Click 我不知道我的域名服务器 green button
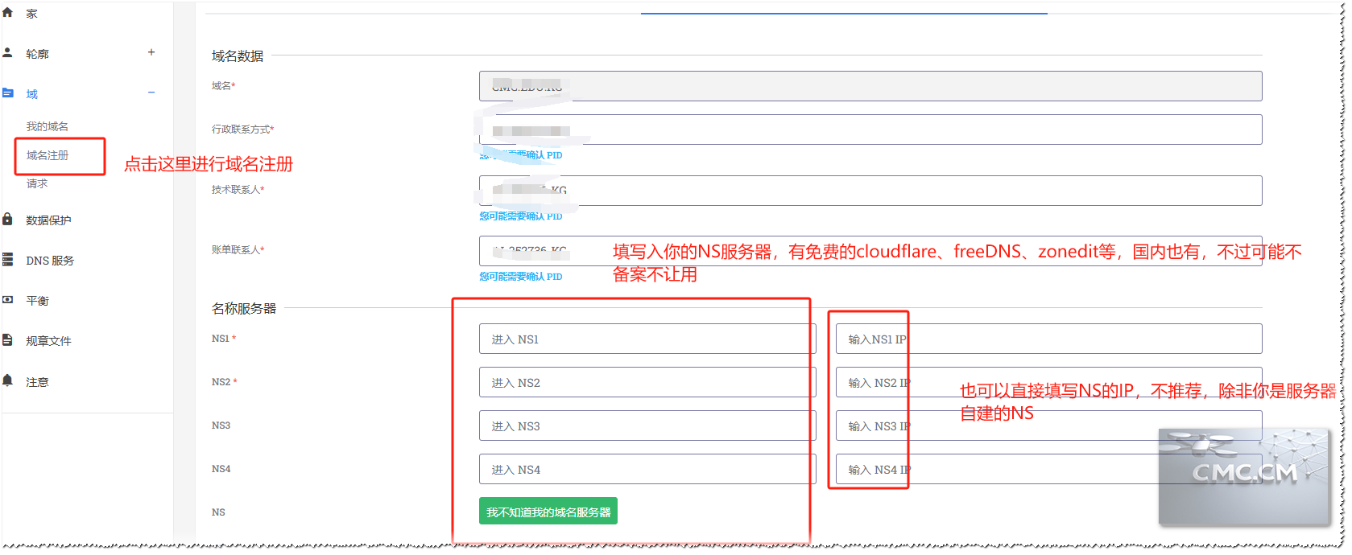Image resolution: width=1352 pixels, height=555 pixels. [548, 511]
